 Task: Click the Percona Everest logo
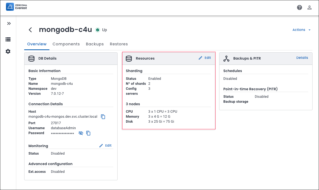[x=16, y=7]
